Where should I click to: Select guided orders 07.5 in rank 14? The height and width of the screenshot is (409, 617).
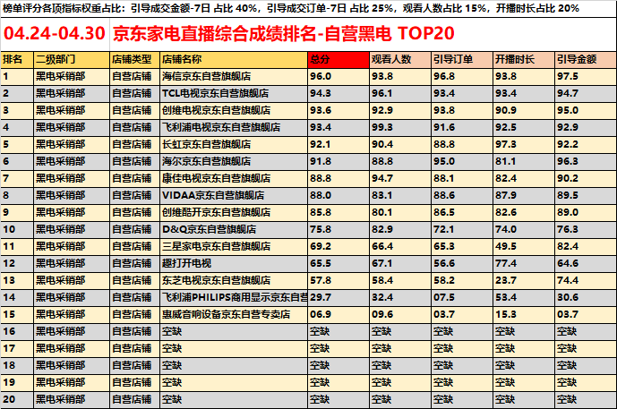point(462,297)
